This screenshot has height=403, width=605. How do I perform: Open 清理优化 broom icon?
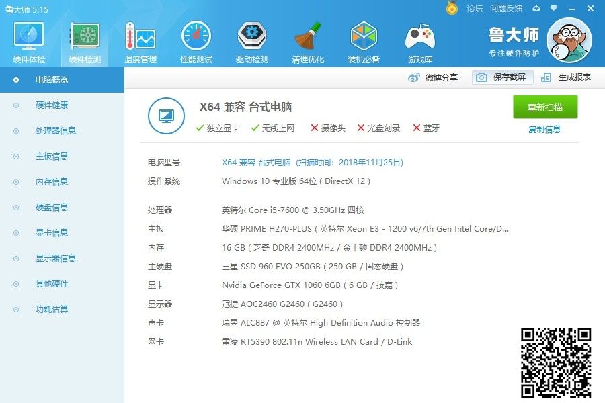(x=307, y=38)
